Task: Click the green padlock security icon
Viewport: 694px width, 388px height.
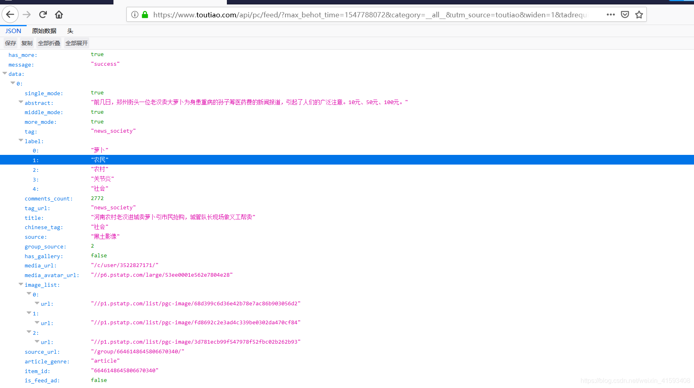Action: (145, 15)
